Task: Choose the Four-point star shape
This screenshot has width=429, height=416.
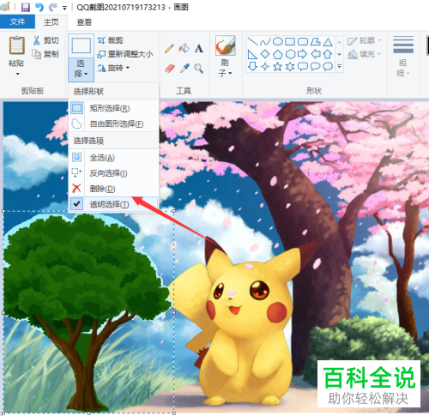Action: pos(265,67)
